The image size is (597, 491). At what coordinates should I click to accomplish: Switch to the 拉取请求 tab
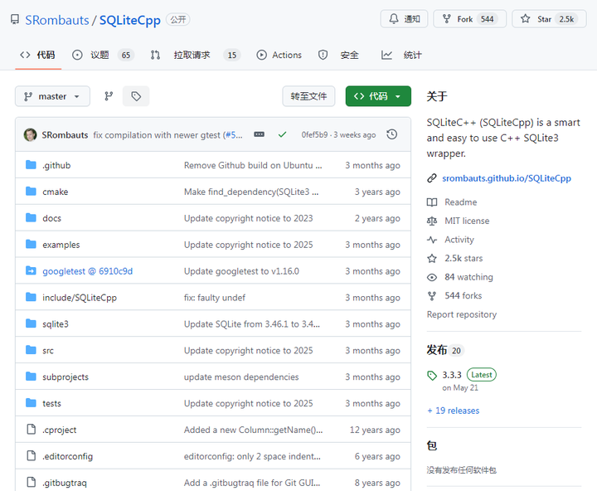(196, 55)
